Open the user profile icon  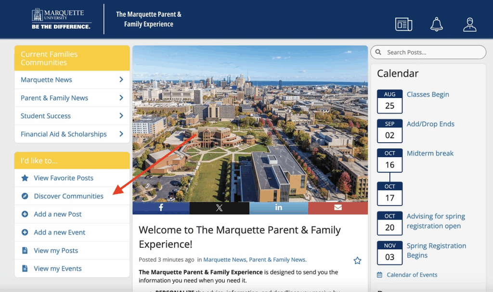[x=469, y=24]
